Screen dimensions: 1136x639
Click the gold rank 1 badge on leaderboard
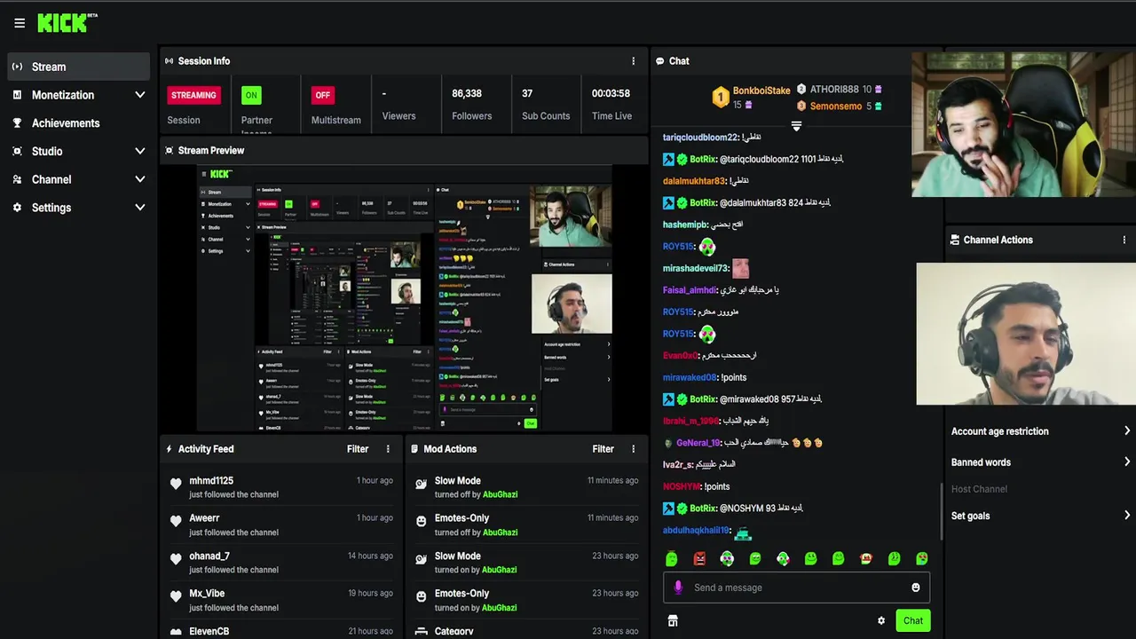pos(721,96)
